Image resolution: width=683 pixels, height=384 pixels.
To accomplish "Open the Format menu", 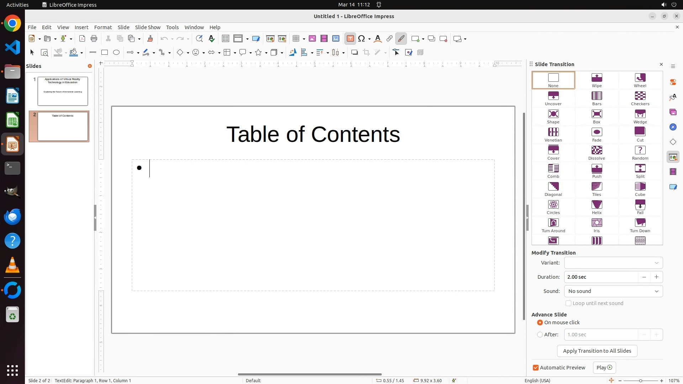I will coord(103,27).
